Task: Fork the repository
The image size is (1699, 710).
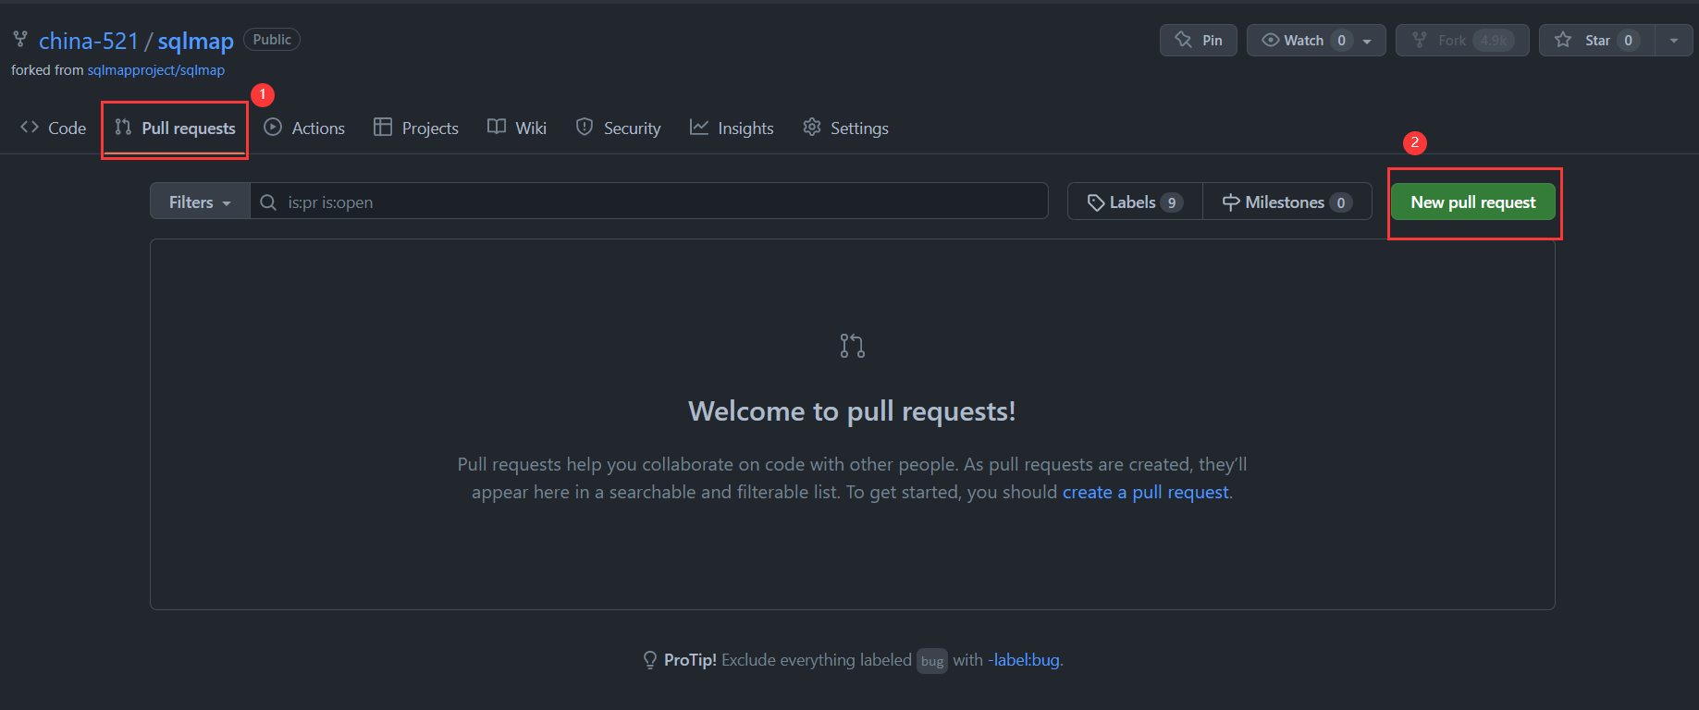Action: [1462, 41]
